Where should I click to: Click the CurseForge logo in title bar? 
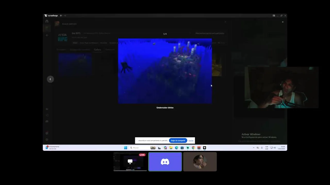(x=51, y=16)
